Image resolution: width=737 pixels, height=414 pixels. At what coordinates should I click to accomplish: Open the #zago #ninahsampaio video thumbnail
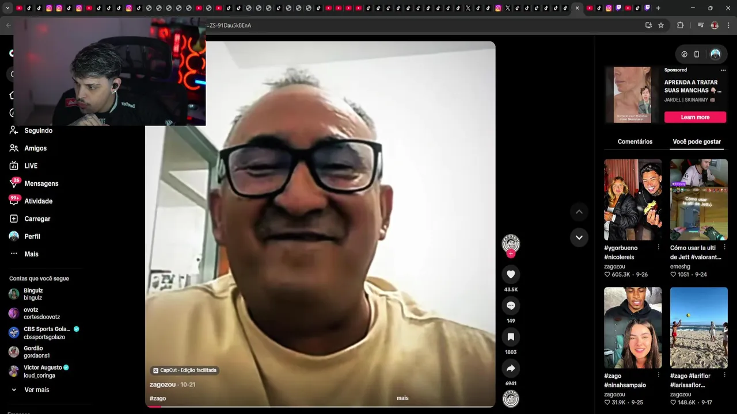point(633,328)
